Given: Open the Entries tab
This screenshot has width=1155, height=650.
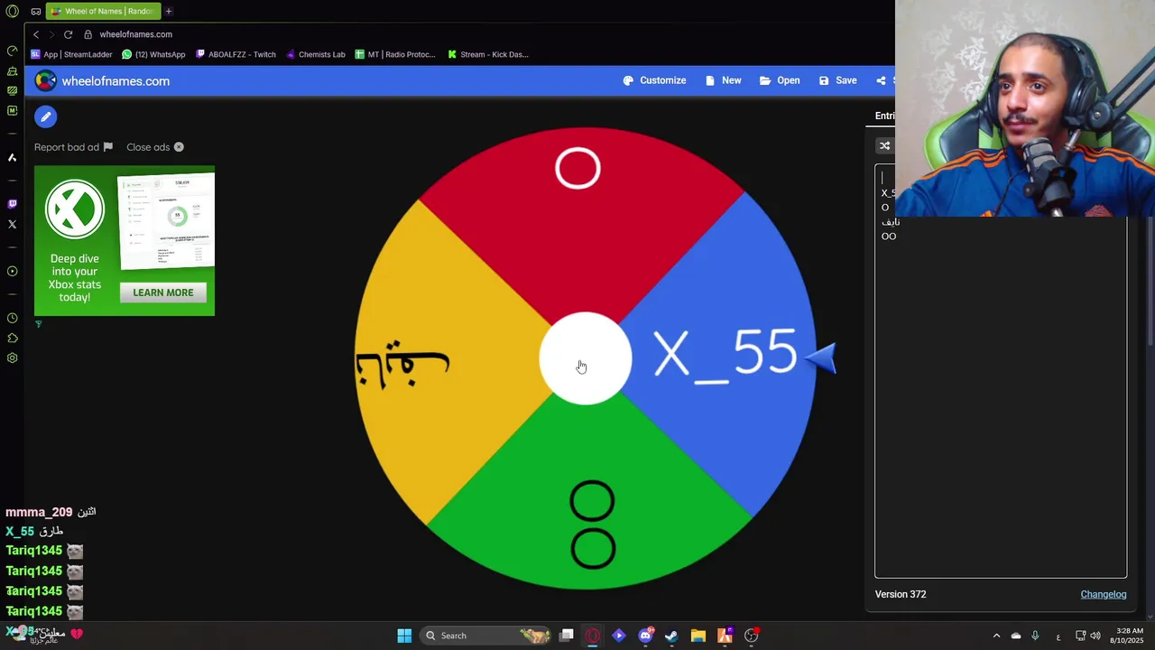Looking at the screenshot, I should coord(885,116).
